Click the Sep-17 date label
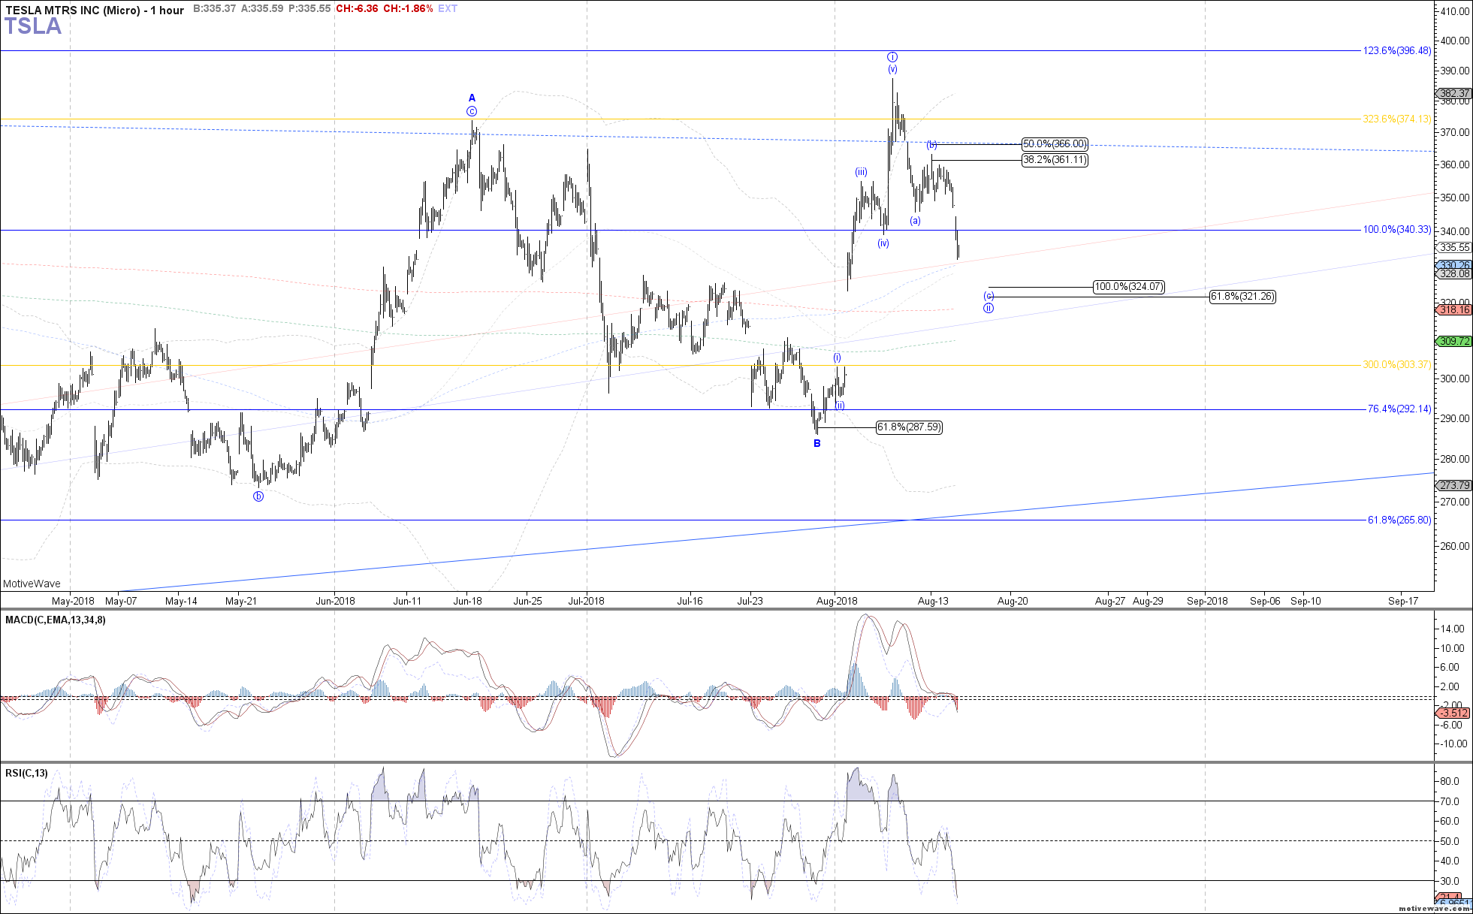Image resolution: width=1473 pixels, height=914 pixels. (x=1403, y=601)
